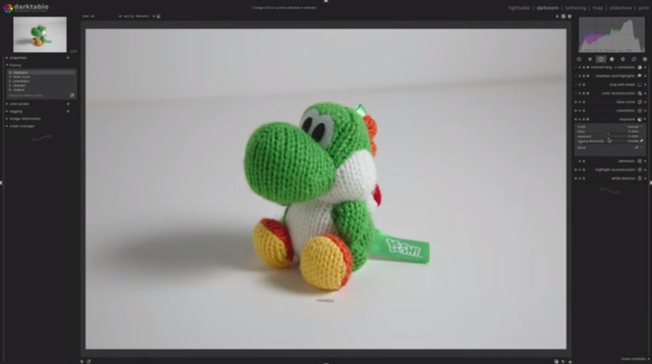Expand the snapshots panel
This screenshot has height=364, width=652.
[17, 58]
